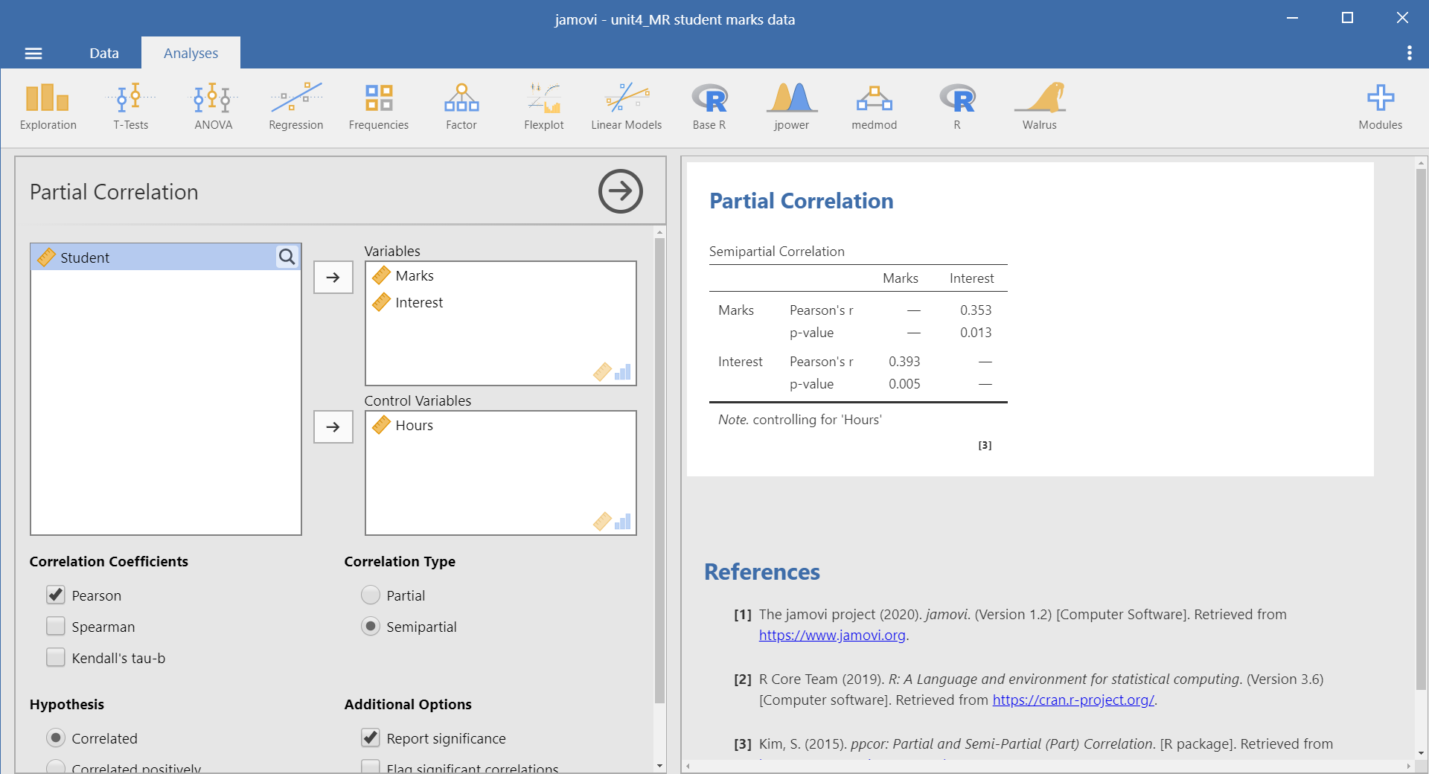Open the R module with the plain R label
The width and height of the screenshot is (1429, 774).
(957, 107)
